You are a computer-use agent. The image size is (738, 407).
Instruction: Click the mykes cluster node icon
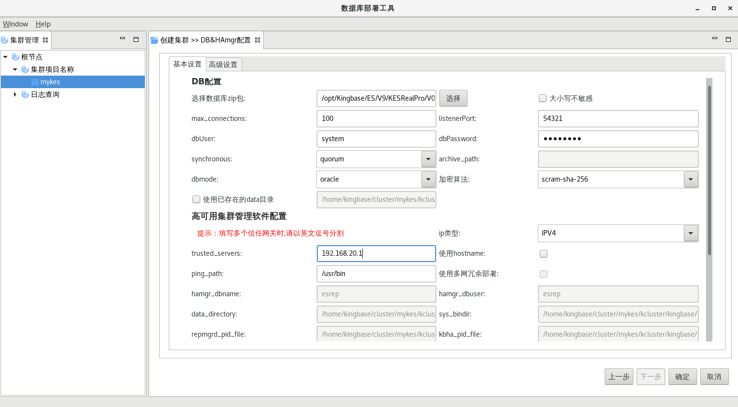tap(35, 82)
